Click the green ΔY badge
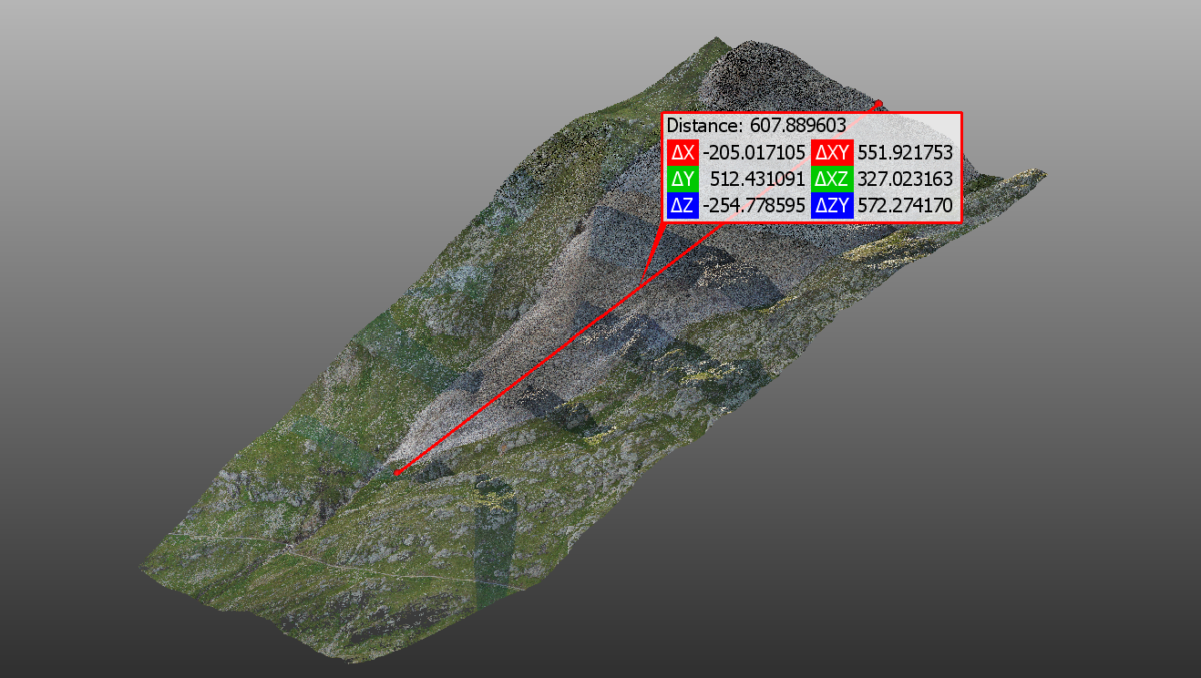Image resolution: width=1201 pixels, height=678 pixels. (683, 180)
